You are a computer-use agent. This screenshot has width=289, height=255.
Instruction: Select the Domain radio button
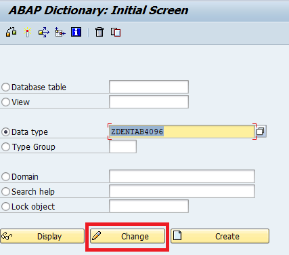click(5, 176)
